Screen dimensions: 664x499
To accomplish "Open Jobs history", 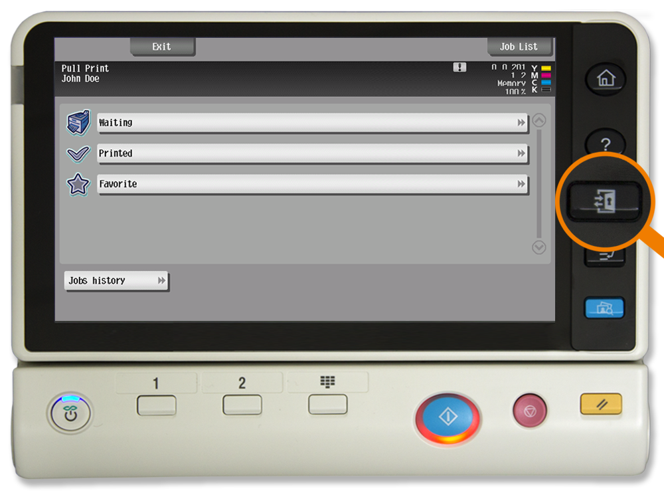I will [x=116, y=281].
